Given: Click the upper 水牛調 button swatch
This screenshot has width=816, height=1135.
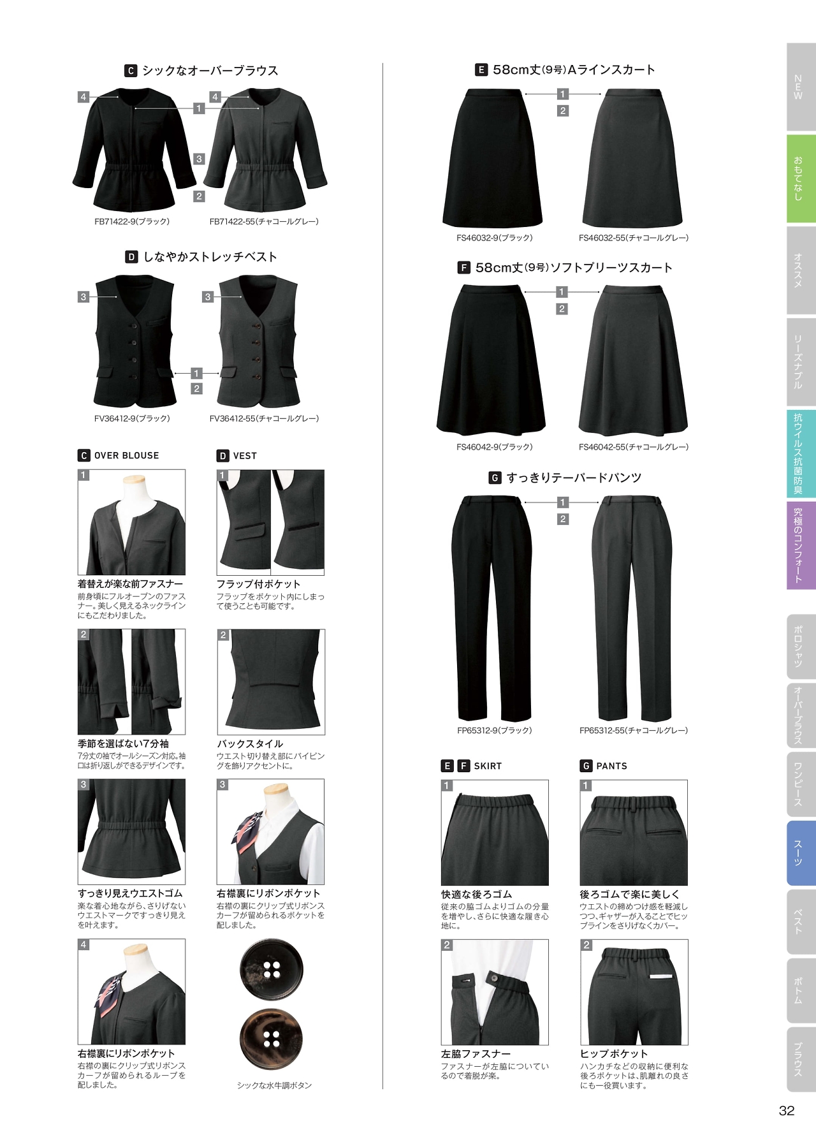Looking at the screenshot, I should click(x=272, y=969).
